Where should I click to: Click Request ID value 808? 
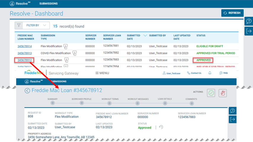point(30,116)
